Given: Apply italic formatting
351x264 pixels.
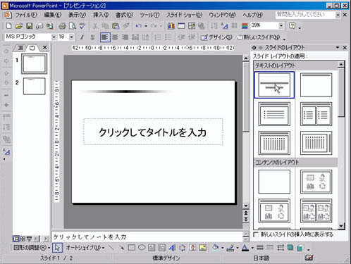Looking at the screenshot, I should pos(82,37).
